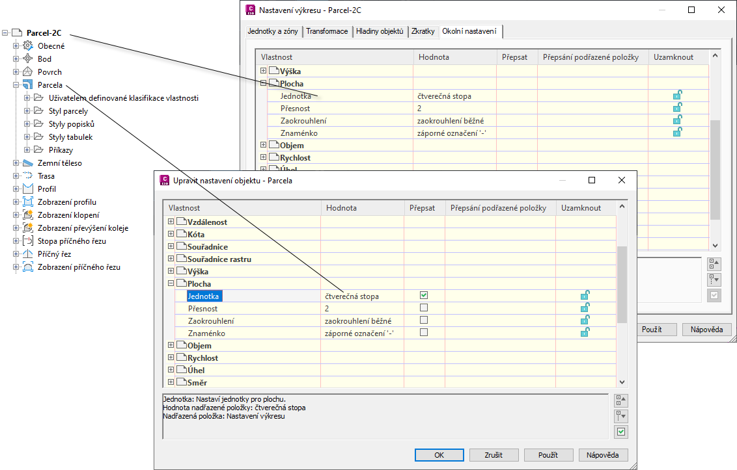Expand Příkazy tree node

pyautogui.click(x=27, y=150)
